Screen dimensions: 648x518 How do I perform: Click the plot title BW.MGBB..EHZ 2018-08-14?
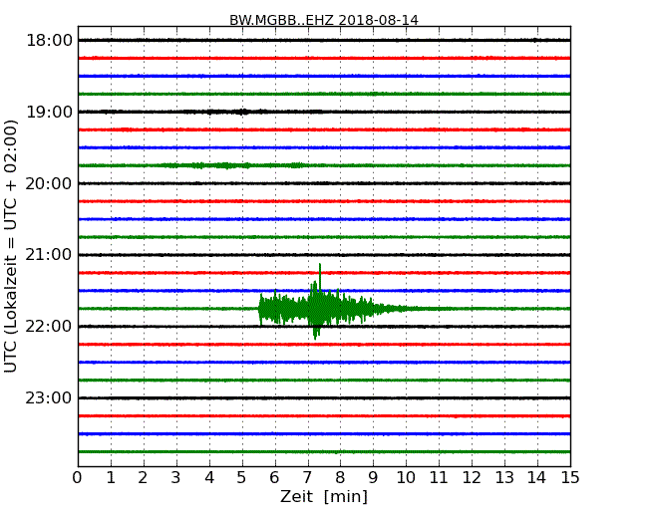324,20
